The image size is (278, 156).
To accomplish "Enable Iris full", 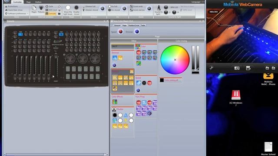I will point(113,6).
